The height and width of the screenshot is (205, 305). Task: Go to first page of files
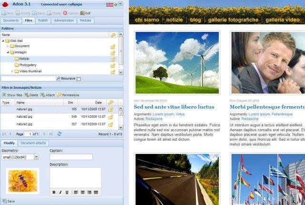(x=4, y=134)
